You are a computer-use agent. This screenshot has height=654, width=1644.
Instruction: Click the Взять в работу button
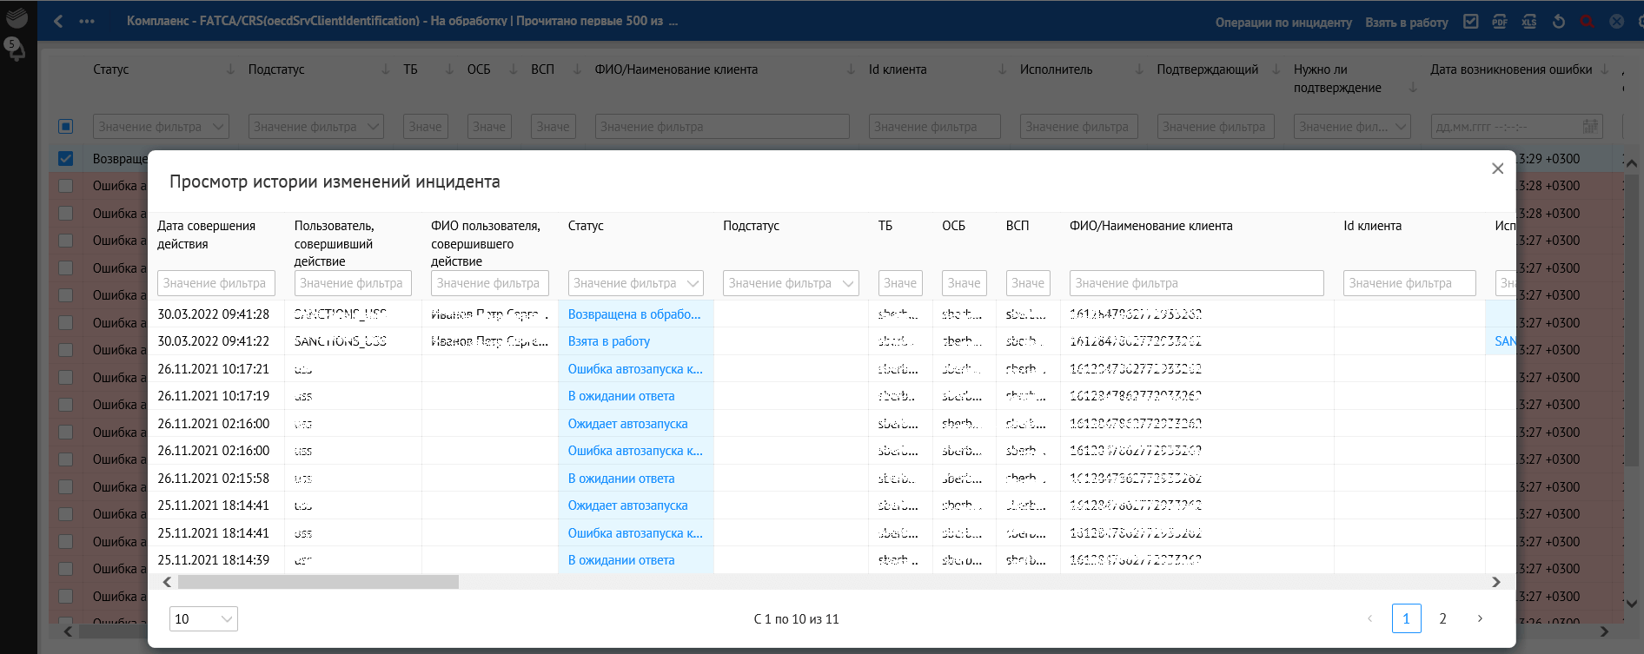pyautogui.click(x=1406, y=23)
